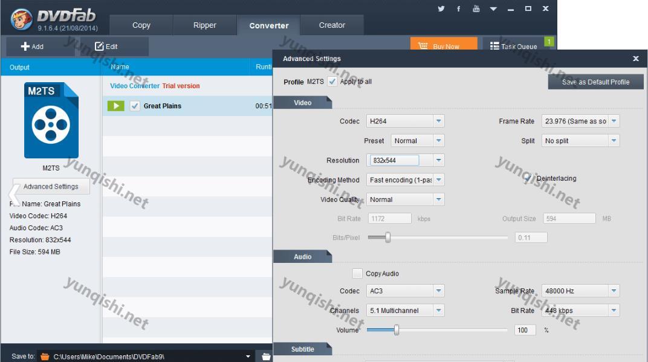Click the 'File Size: 594 MB' info text

[34, 251]
